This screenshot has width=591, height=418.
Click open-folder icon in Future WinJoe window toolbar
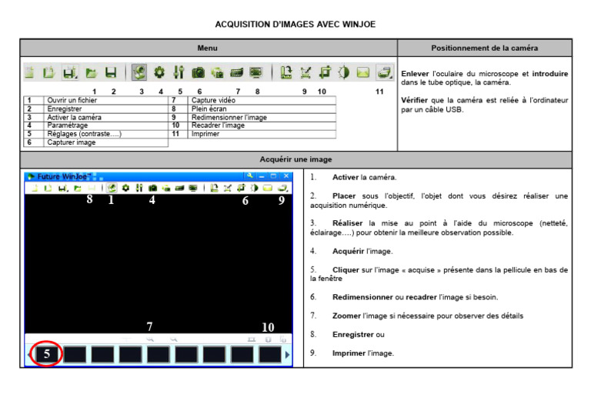[78, 188]
